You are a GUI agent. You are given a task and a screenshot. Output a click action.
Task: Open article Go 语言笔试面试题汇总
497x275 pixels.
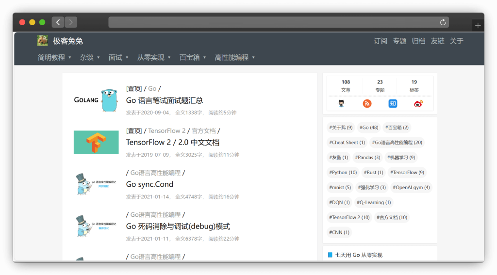[164, 100]
